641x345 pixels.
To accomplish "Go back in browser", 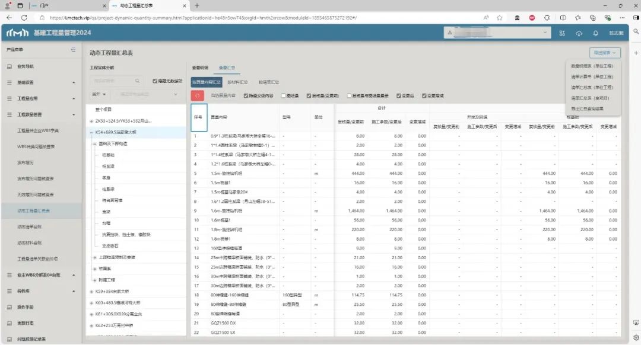I will click(9, 18).
